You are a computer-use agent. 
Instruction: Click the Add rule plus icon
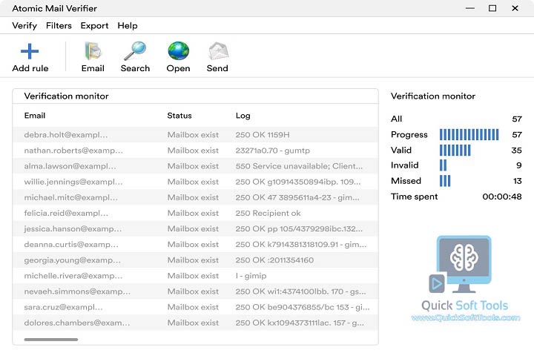click(30, 51)
